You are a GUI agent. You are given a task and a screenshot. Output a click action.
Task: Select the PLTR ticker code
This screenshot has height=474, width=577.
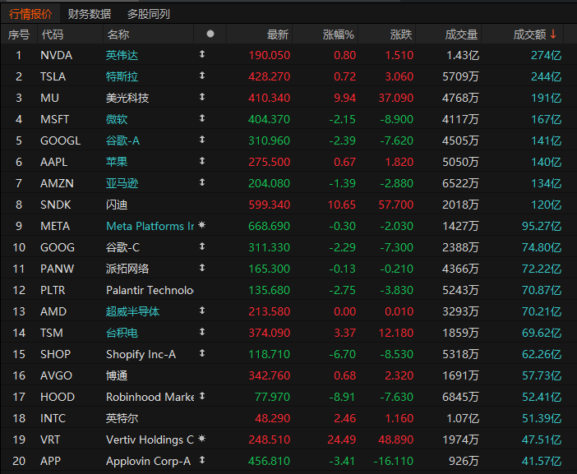(53, 290)
